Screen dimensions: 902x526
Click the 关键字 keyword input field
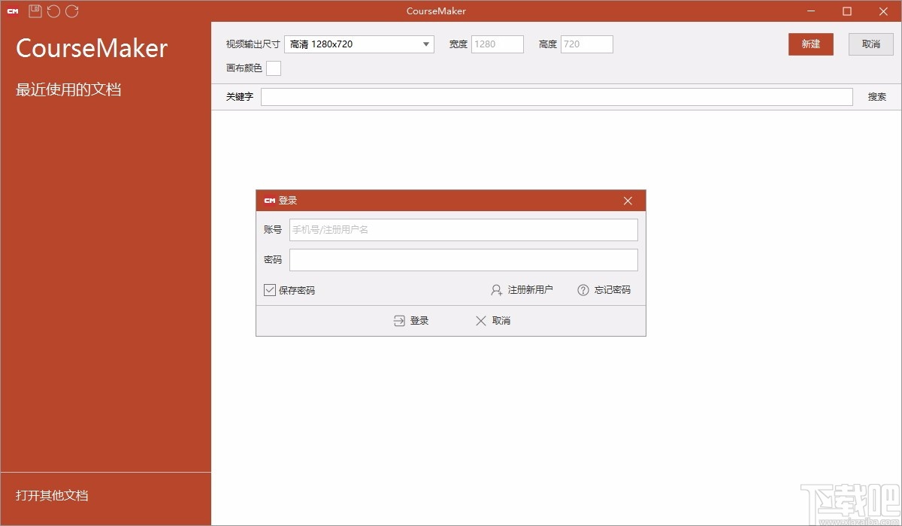coord(556,96)
